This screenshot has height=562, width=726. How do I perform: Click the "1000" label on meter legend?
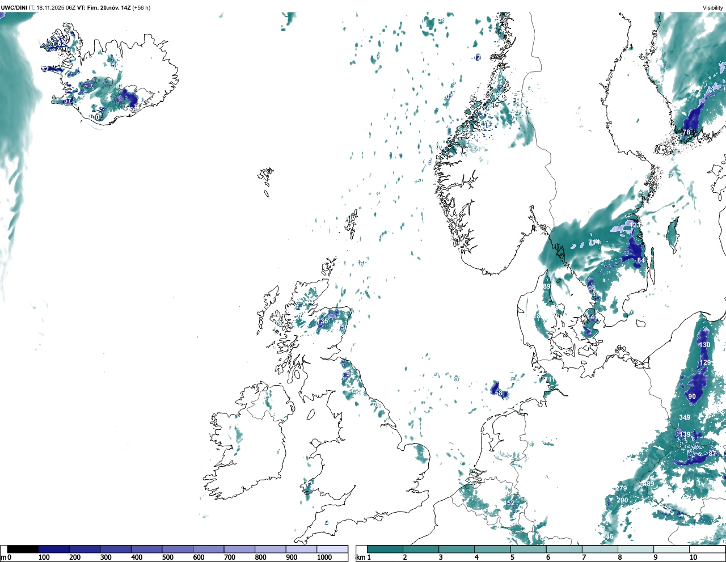coord(324,557)
